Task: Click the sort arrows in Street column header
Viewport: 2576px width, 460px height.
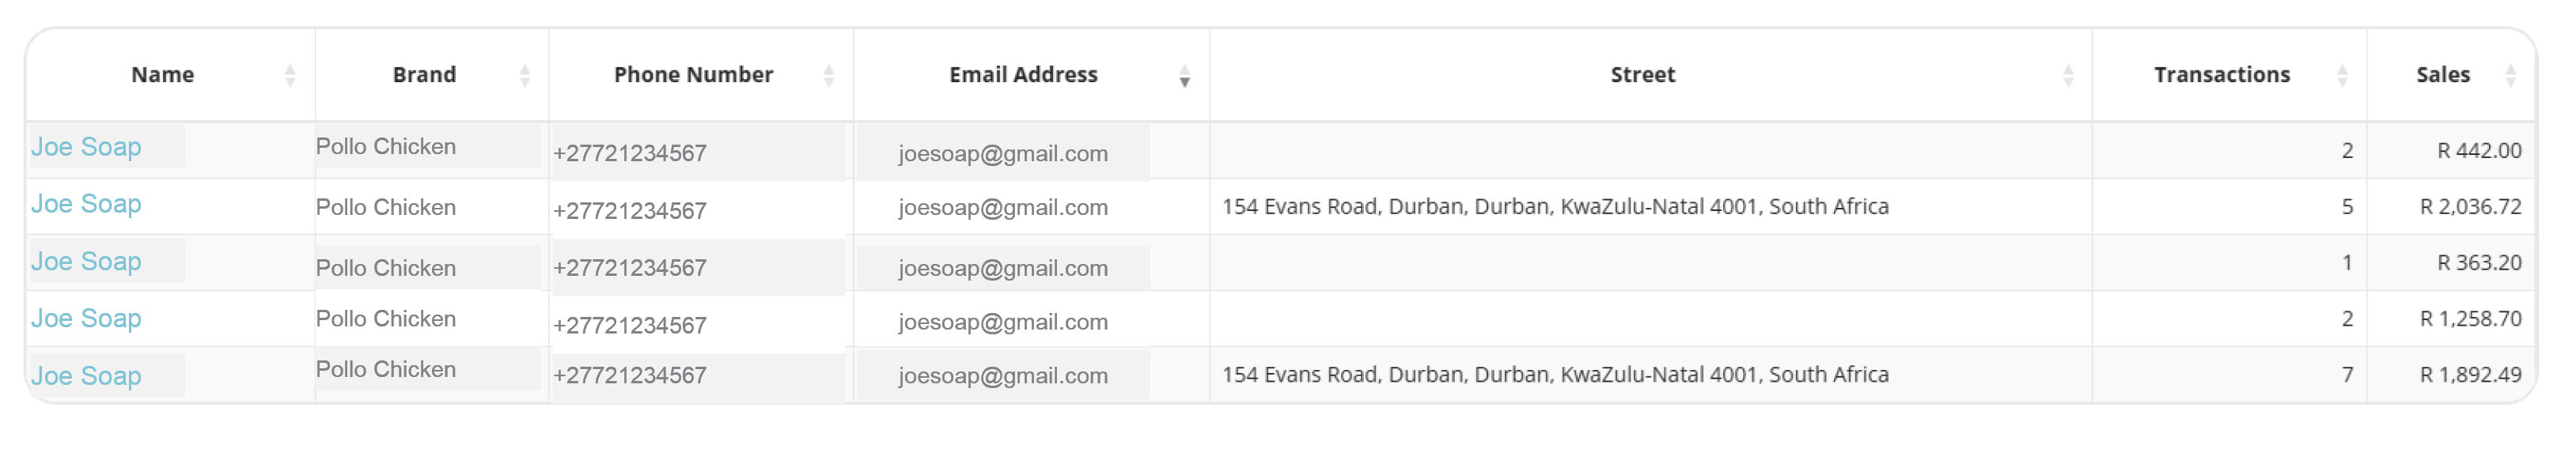Action: click(x=2068, y=76)
